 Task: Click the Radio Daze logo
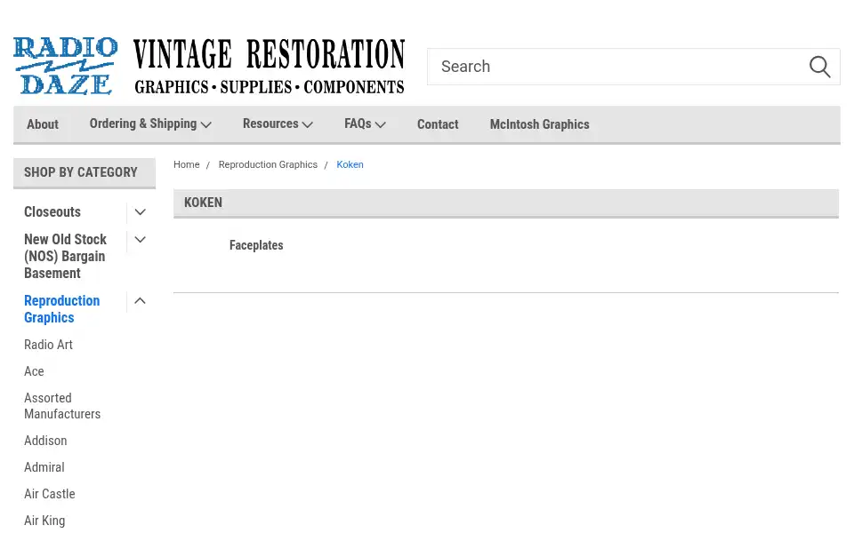65,66
